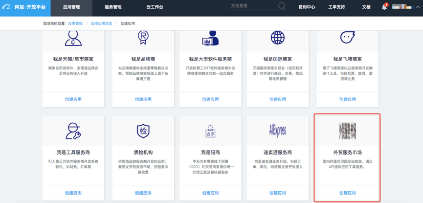Viewport: 423px width, 203px height.
Task: Click 选择应用类型 breadcrumb link
Action: click(101, 23)
